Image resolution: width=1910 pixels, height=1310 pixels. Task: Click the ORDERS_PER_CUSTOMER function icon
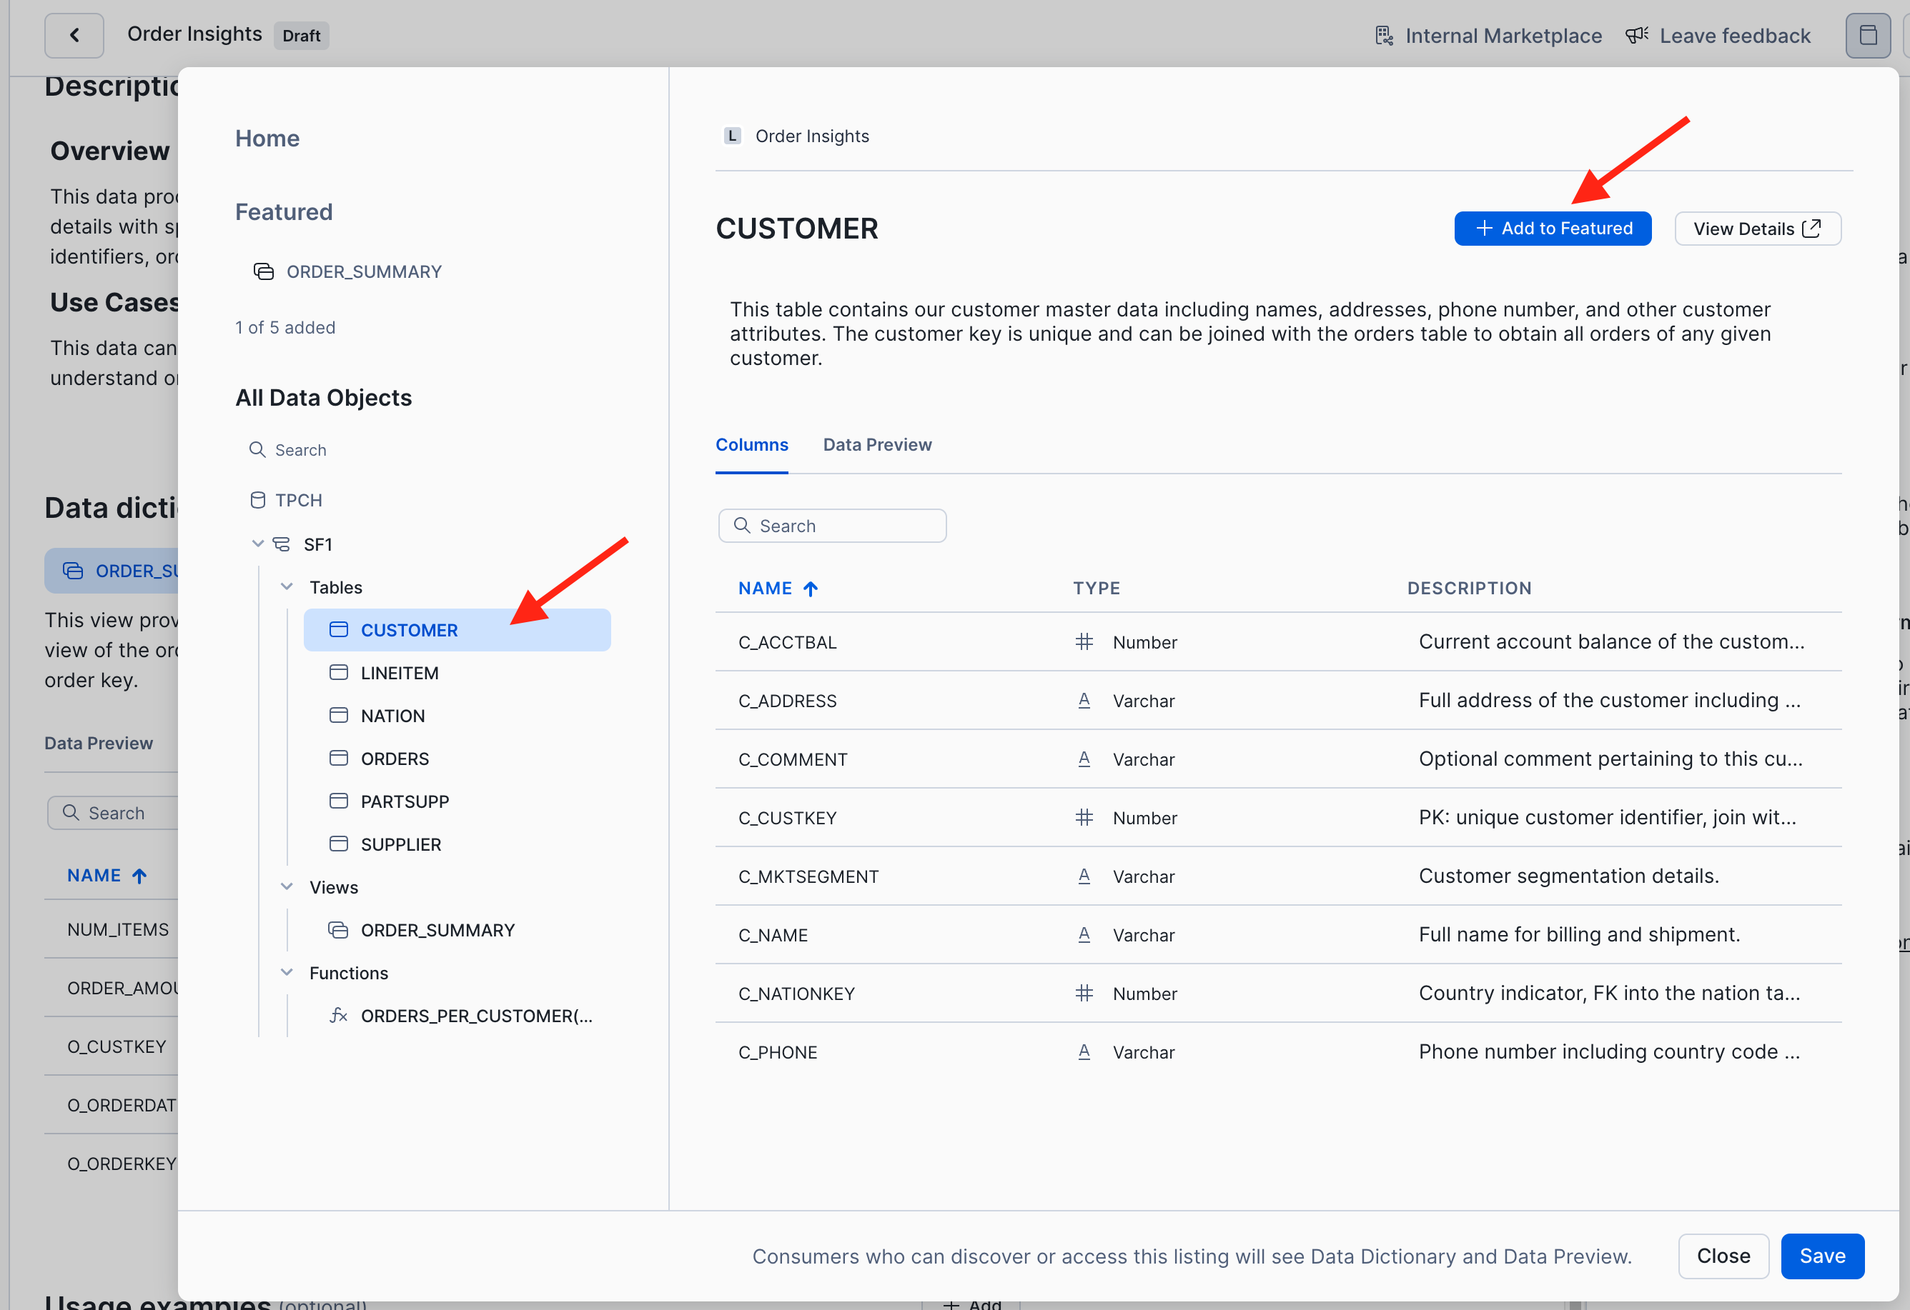339,1015
